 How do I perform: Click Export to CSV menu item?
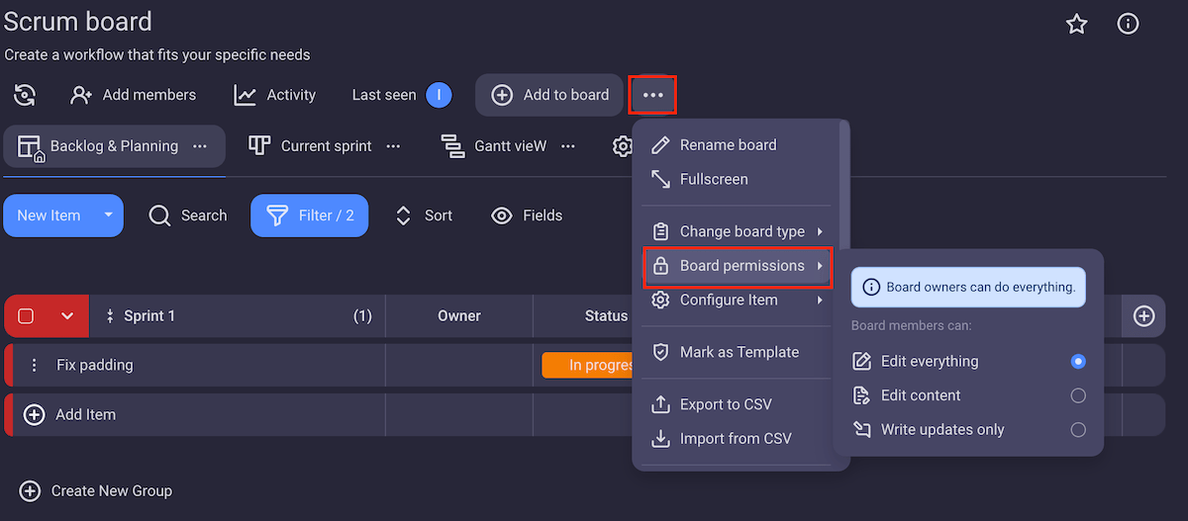pyautogui.click(x=725, y=404)
